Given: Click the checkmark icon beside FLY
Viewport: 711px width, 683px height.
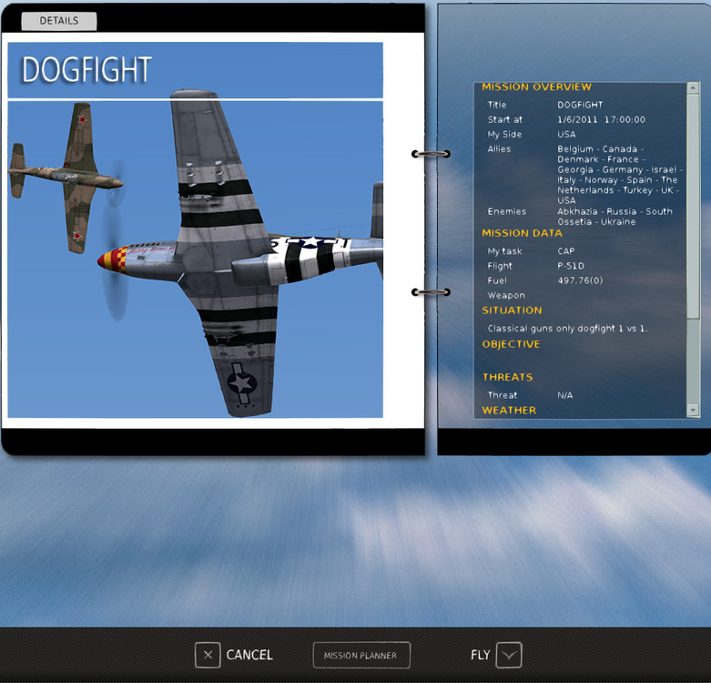Looking at the screenshot, I should pyautogui.click(x=509, y=655).
